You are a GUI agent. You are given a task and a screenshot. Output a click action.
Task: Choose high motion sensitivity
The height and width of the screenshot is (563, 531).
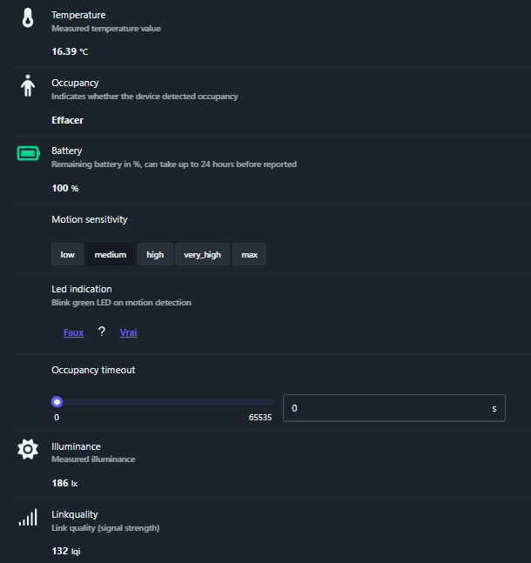click(155, 255)
